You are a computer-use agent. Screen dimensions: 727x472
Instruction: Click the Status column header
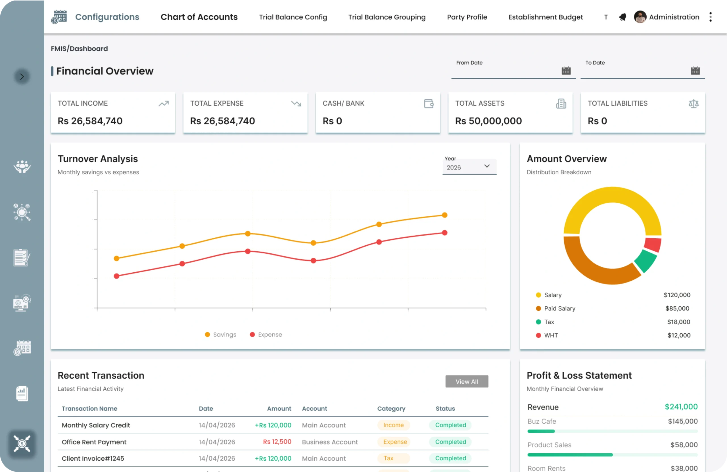(x=445, y=408)
